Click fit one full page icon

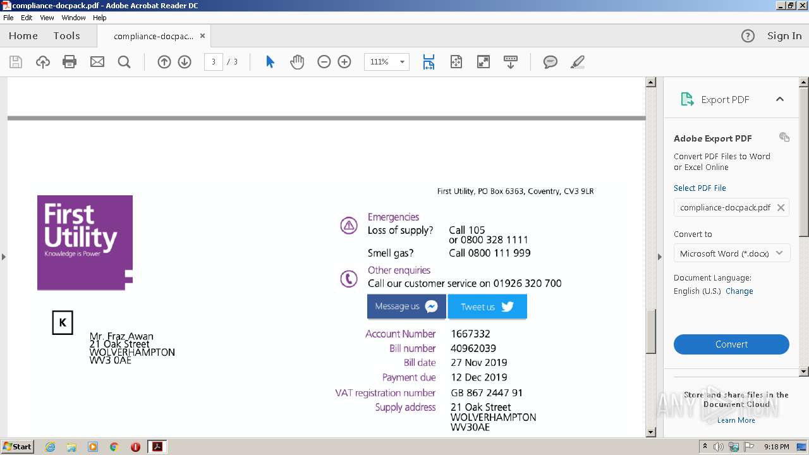[456, 62]
